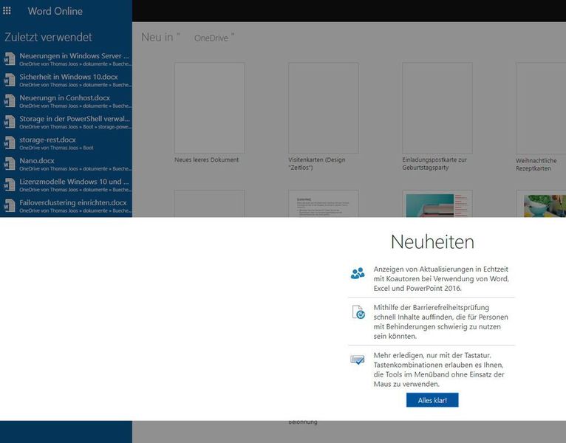Click the Visitenkarten (Design "Zeitlos") label
Viewport: 566px width, 443px height.
(316, 163)
